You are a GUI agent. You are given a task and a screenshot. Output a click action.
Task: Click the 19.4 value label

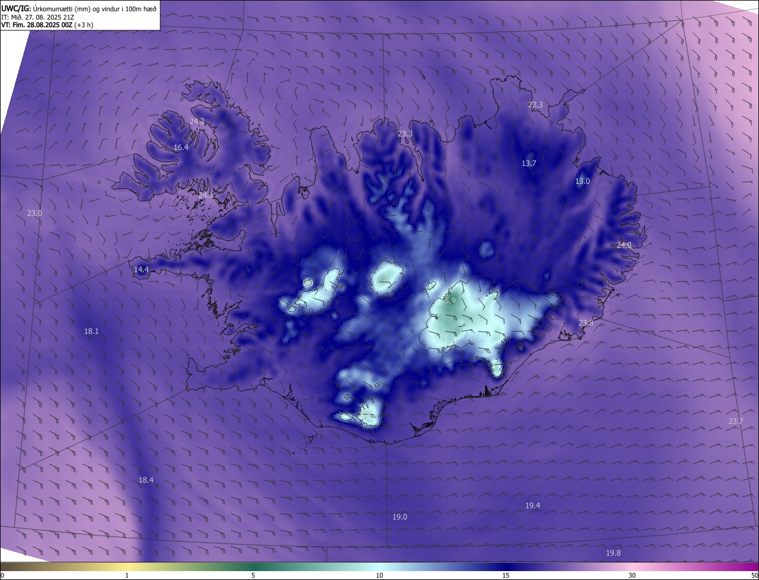532,505
